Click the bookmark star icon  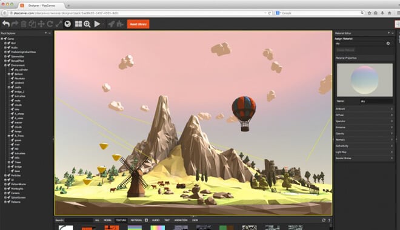pos(369,13)
